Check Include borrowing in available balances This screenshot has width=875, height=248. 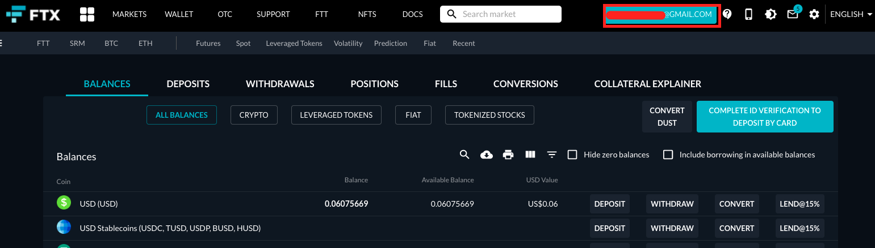pyautogui.click(x=668, y=155)
